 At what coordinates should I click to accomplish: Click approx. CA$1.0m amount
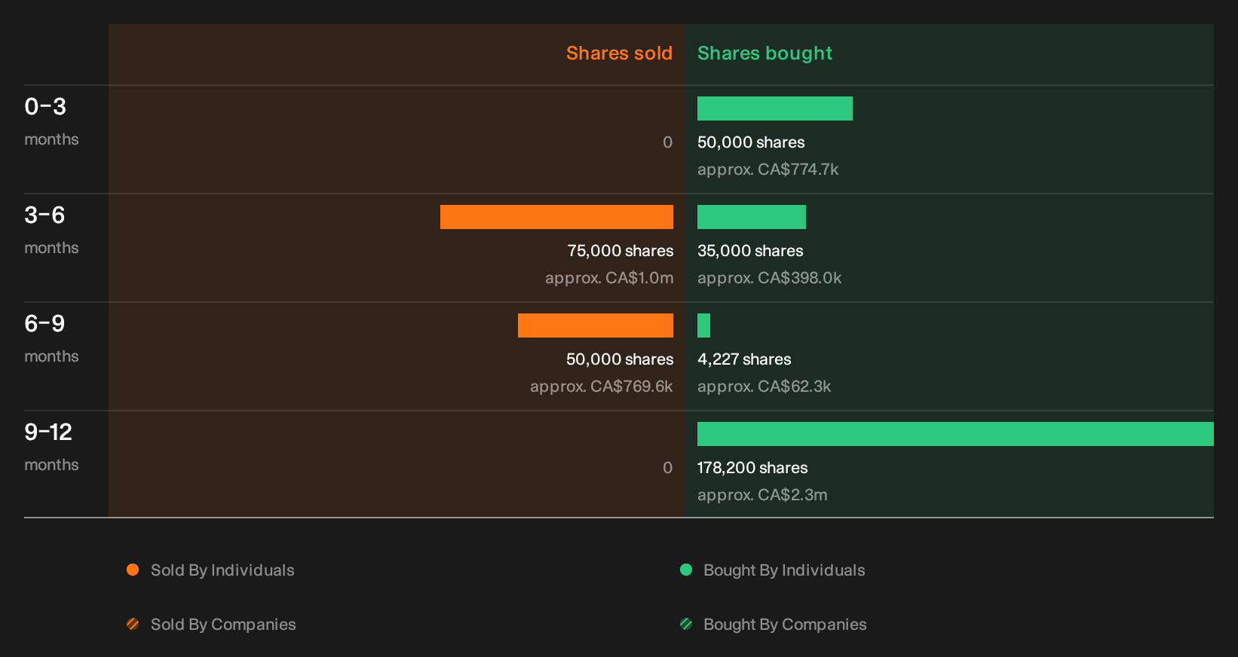(609, 278)
